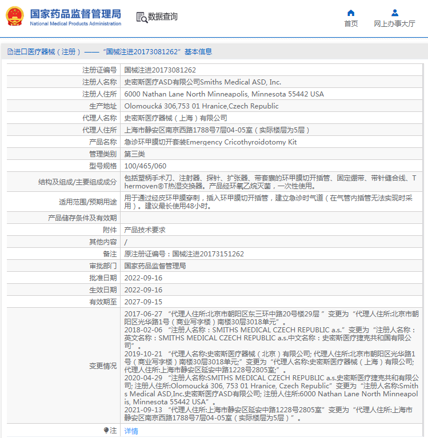Click the Emergency Cricothyroidotomy Kit product name
The height and width of the screenshot is (438, 428).
(210, 142)
